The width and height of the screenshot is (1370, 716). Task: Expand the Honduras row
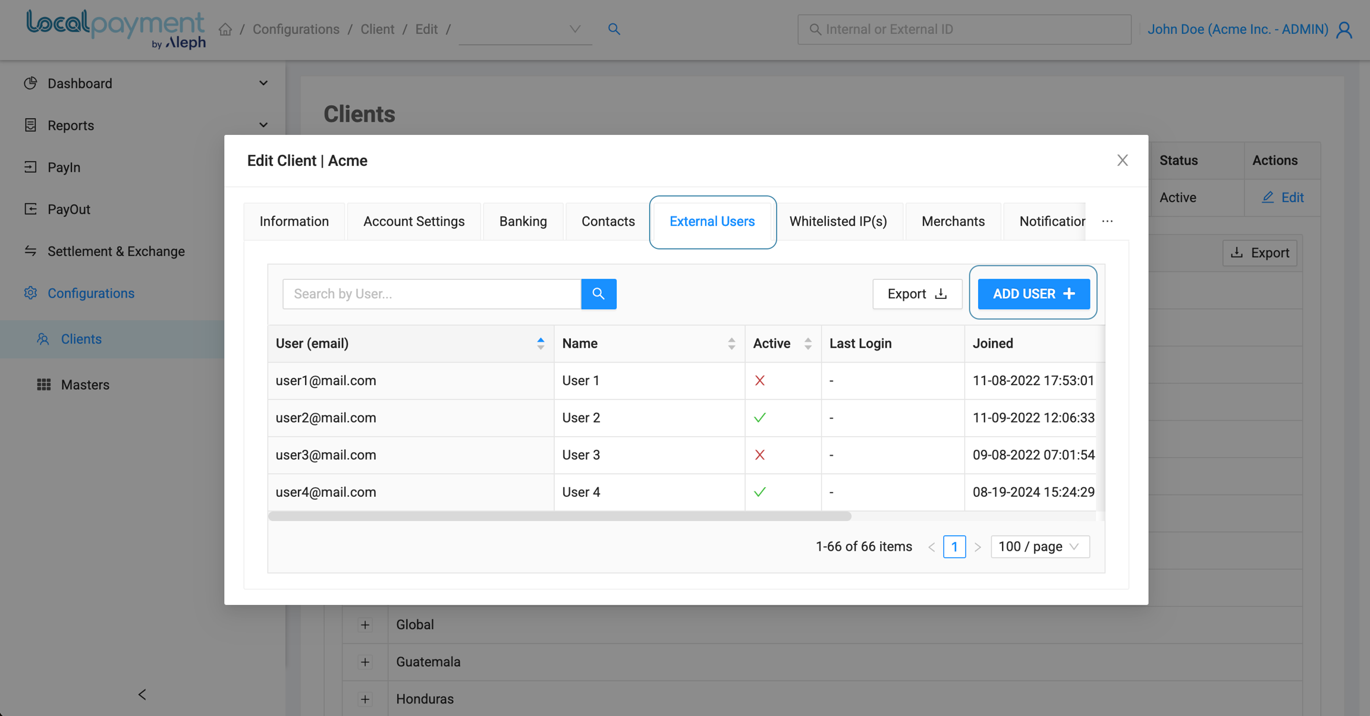(x=365, y=699)
